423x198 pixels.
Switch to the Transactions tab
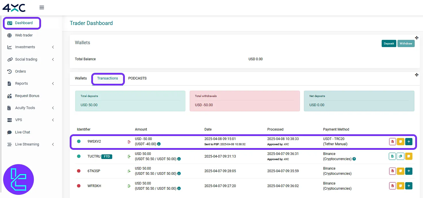click(x=108, y=78)
